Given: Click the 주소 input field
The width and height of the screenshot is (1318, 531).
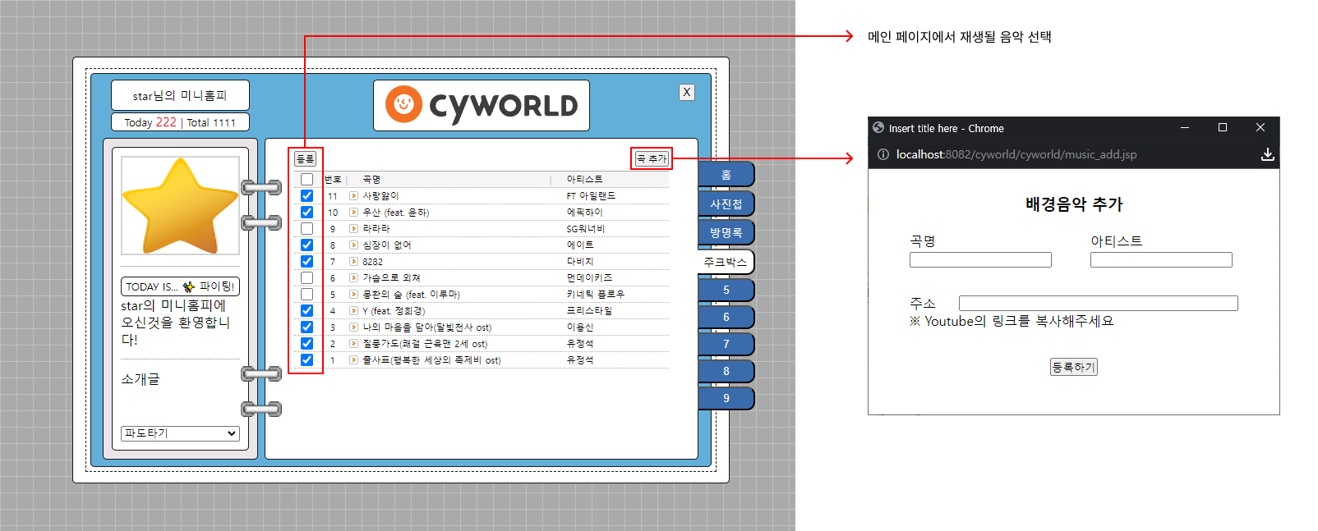Looking at the screenshot, I should 1099,303.
